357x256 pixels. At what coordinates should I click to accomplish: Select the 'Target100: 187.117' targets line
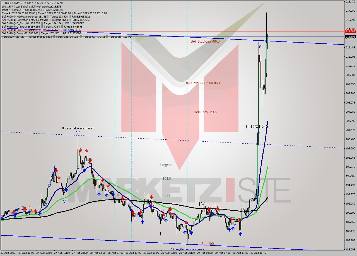click(x=67, y=36)
